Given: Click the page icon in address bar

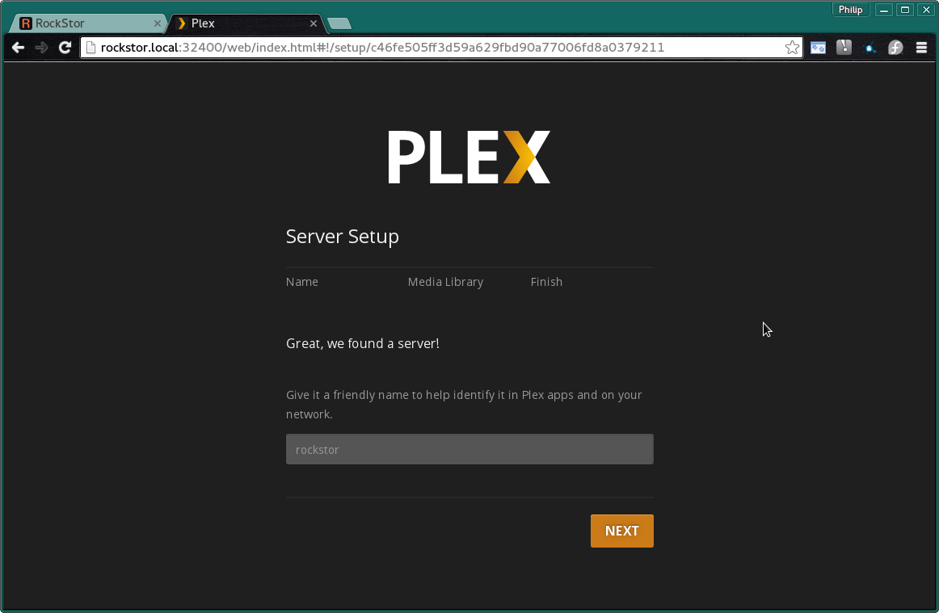Looking at the screenshot, I should pyautogui.click(x=91, y=48).
